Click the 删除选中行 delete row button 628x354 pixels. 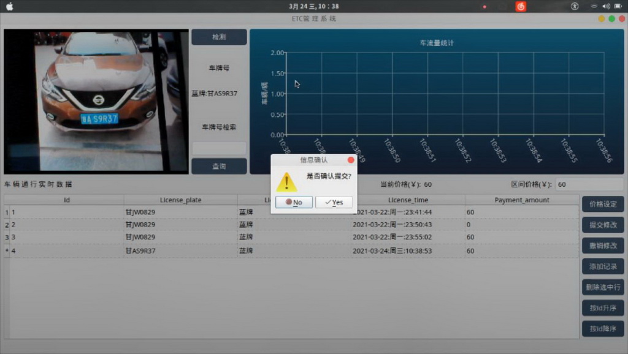(603, 287)
